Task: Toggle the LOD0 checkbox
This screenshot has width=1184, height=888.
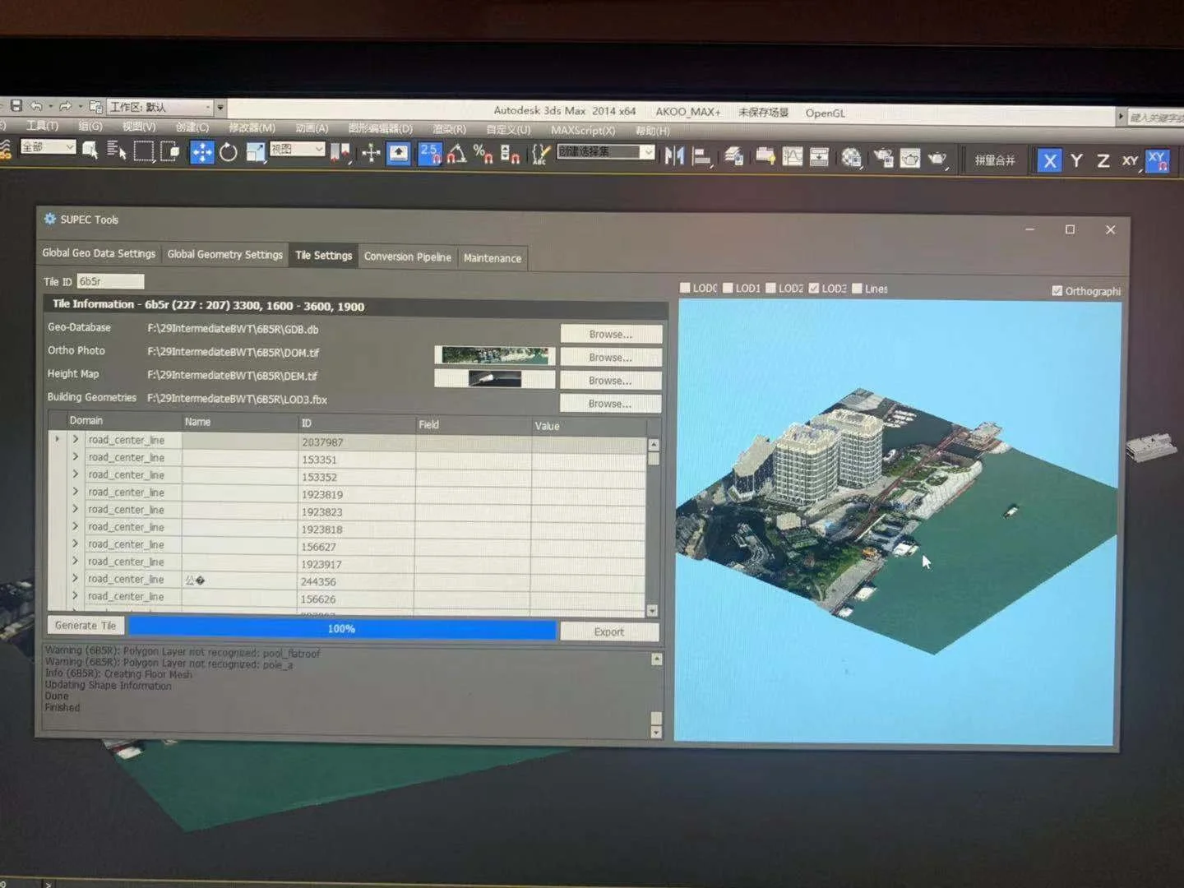Action: pyautogui.click(x=685, y=288)
